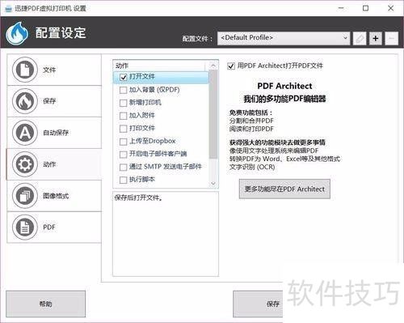This screenshot has width=404, height=323.
Task: Add a new profile with plus icon
Action: point(376,39)
